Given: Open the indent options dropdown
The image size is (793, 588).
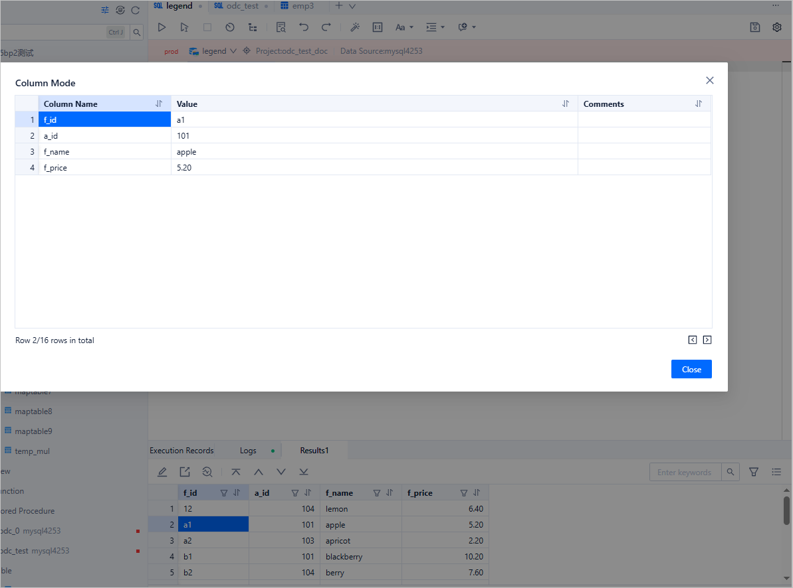Looking at the screenshot, I should [435, 27].
